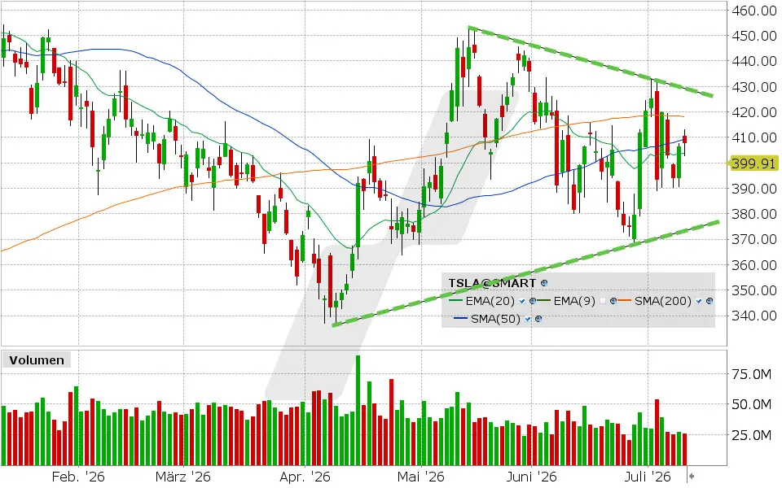
Task: Click the 370.00 price axis label
Action: pos(754,239)
